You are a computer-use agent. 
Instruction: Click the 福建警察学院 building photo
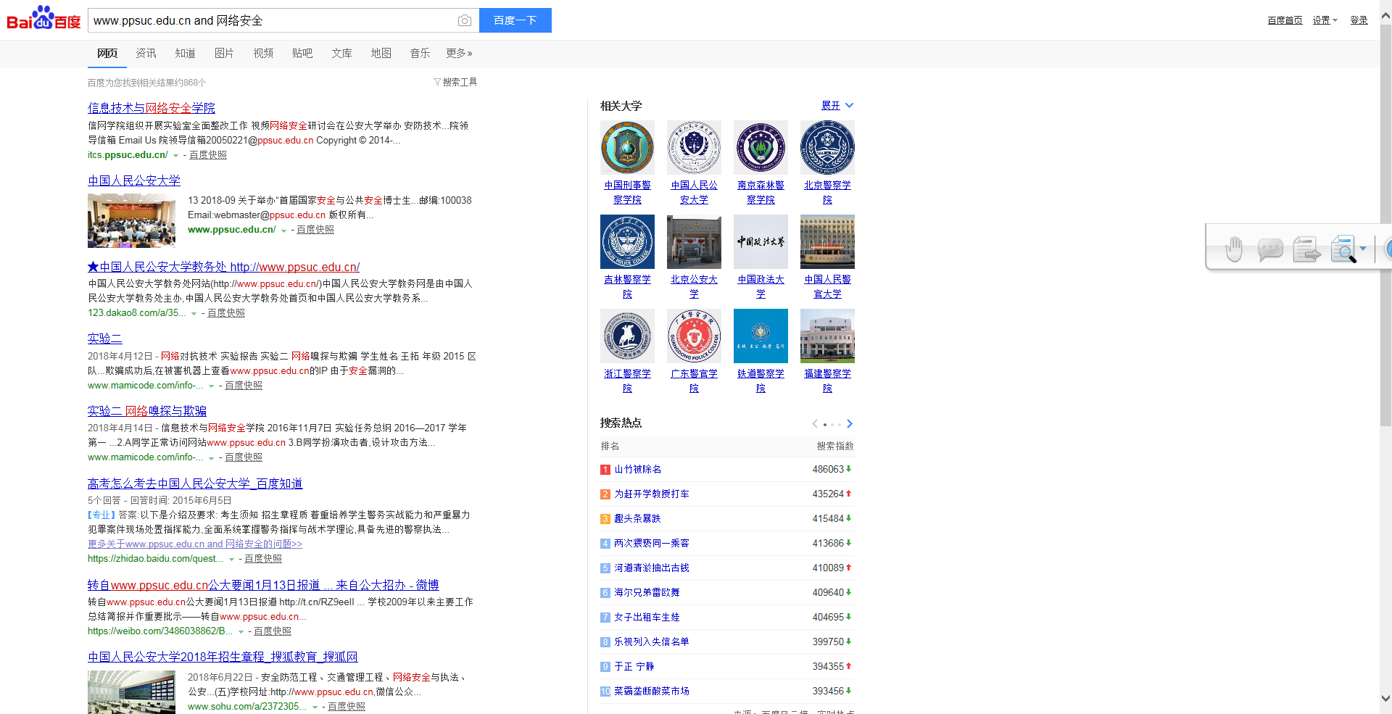tap(827, 336)
